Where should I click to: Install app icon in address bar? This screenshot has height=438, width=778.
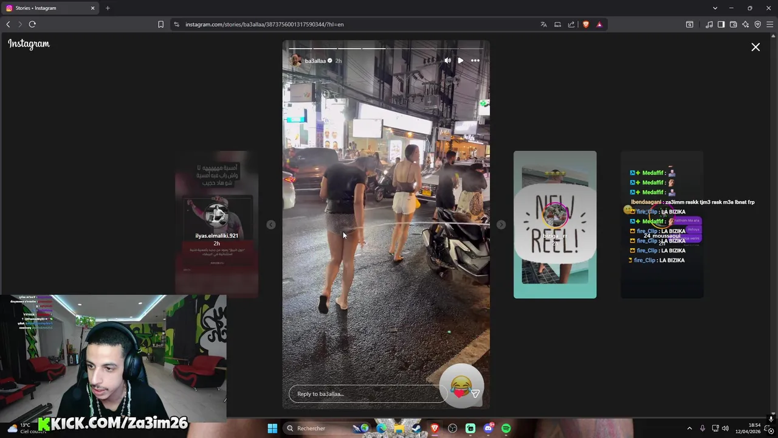(x=557, y=24)
